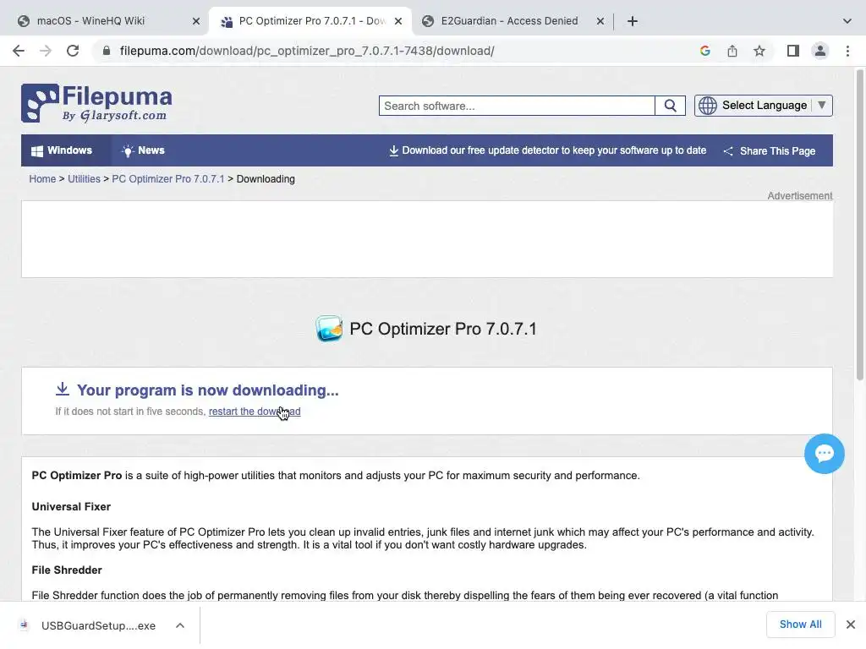Open the Chrome three-dot menu

(847, 51)
